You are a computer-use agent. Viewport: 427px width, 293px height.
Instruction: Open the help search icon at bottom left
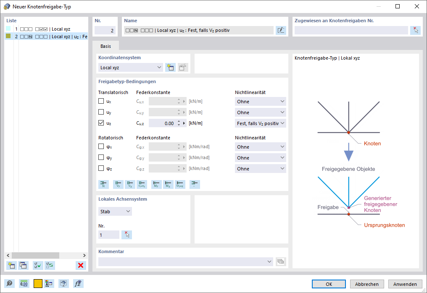[10, 284]
